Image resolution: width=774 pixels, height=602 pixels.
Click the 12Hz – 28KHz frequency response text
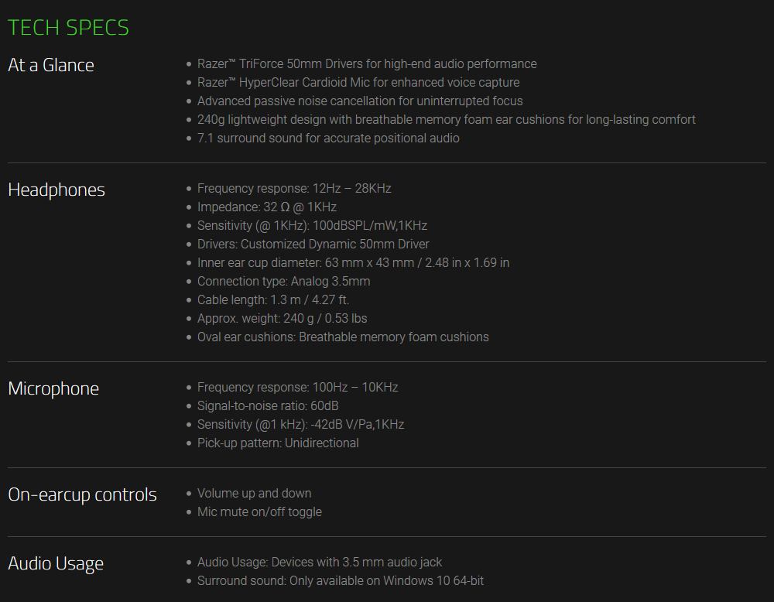point(351,189)
